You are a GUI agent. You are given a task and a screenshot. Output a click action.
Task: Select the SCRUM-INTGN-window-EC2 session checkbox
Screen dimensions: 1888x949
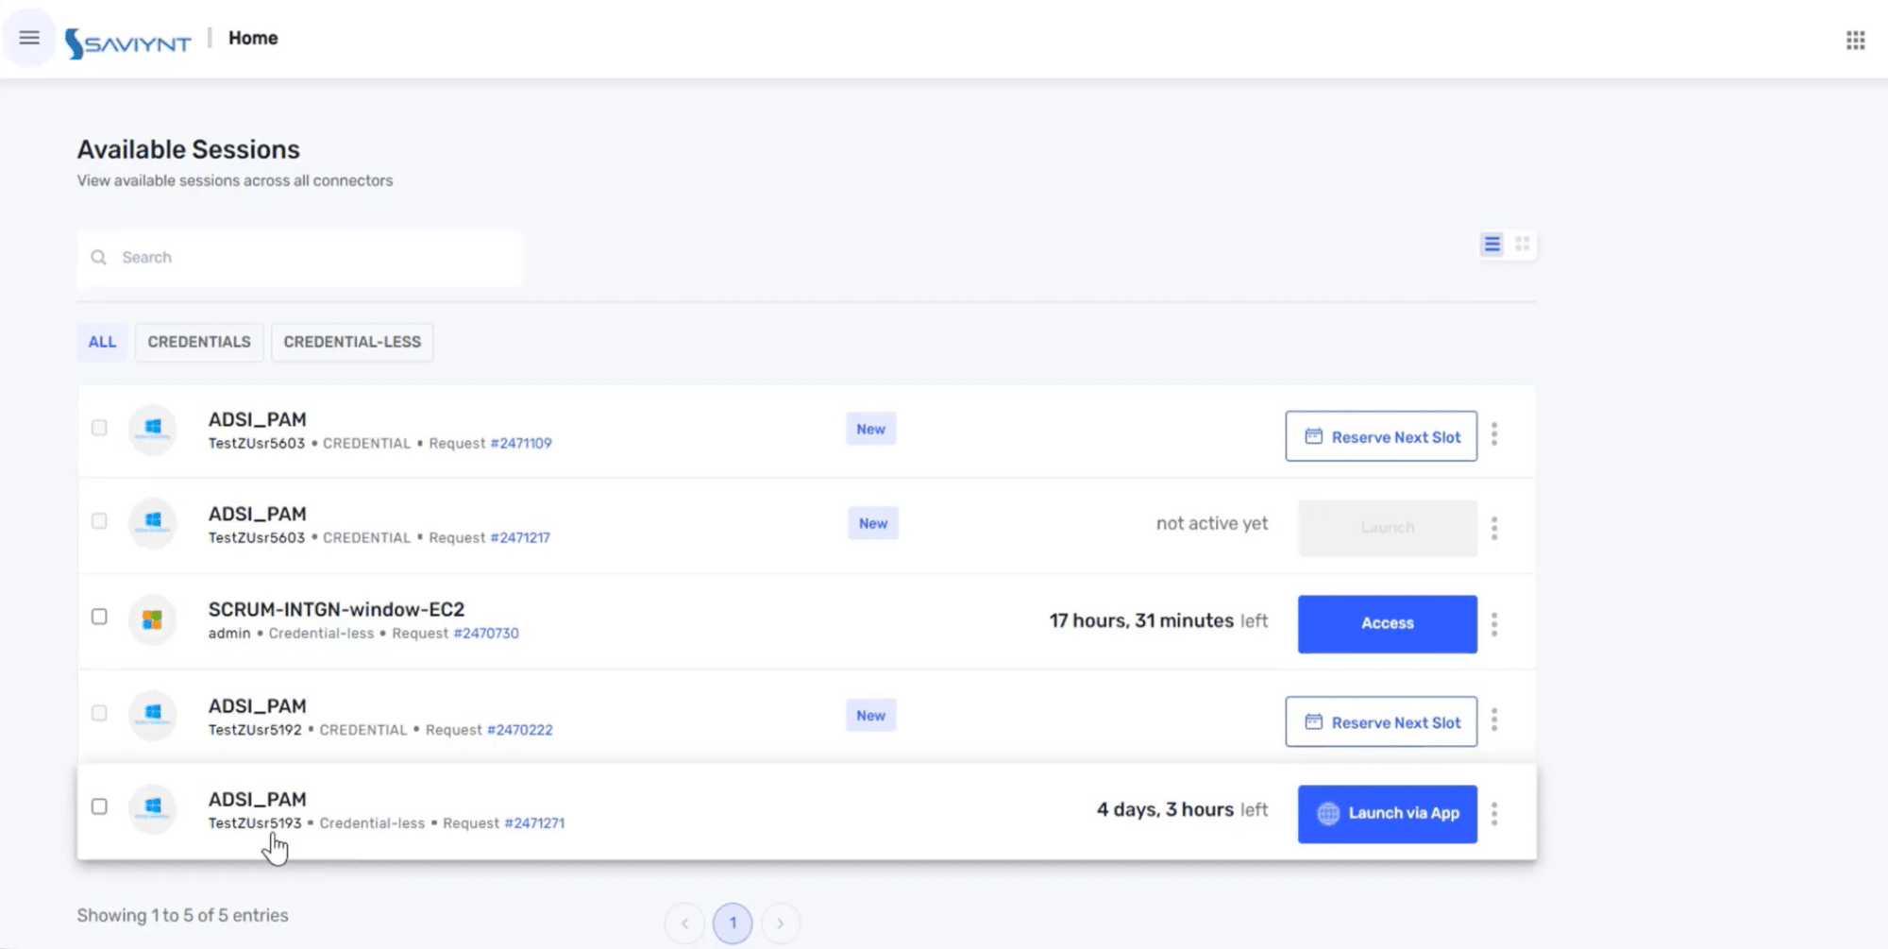tap(99, 615)
